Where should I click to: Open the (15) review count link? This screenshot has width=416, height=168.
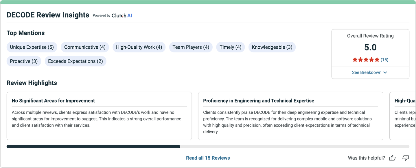click(384, 60)
